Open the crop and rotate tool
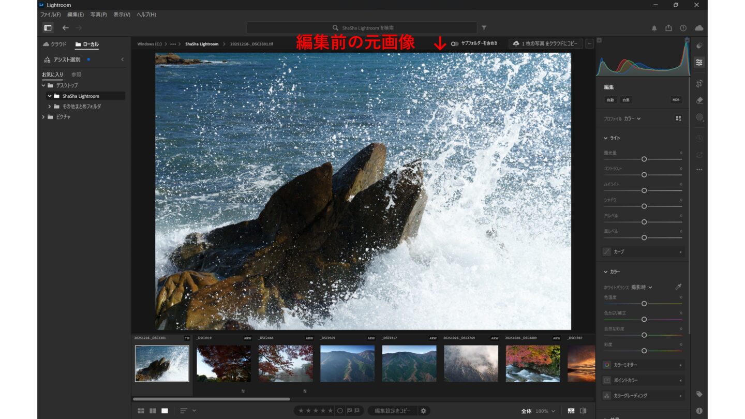745x419 pixels. pyautogui.click(x=699, y=83)
